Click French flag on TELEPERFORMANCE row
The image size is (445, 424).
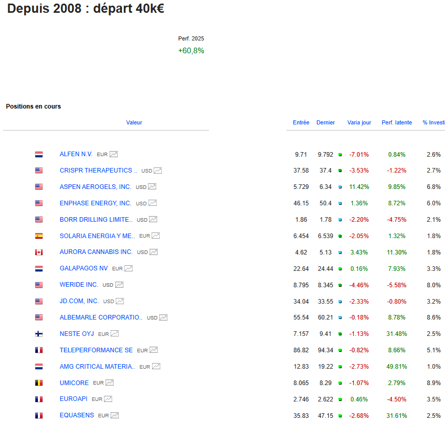click(39, 350)
